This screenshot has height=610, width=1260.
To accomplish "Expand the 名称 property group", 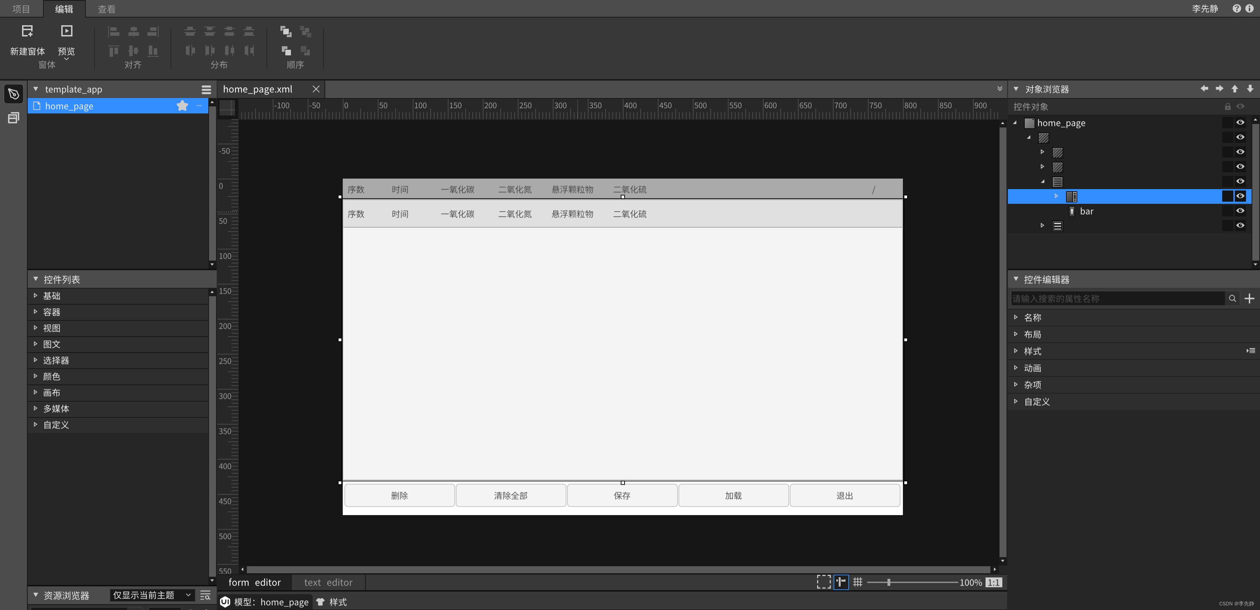I will [1016, 318].
